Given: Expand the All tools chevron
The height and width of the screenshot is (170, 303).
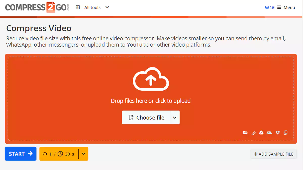Looking at the screenshot, I should click(107, 7).
